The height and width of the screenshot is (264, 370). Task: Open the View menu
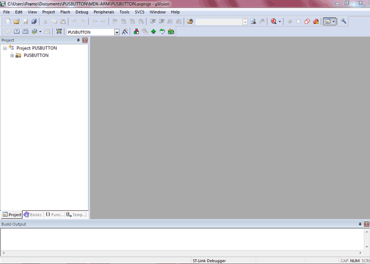pos(32,12)
